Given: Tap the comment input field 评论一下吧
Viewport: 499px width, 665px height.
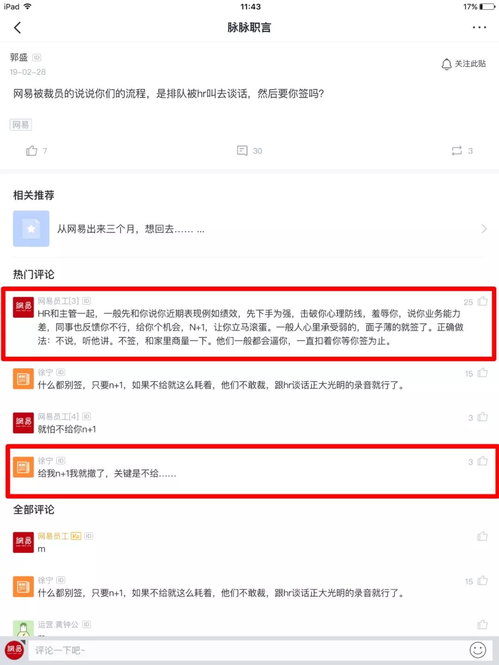Looking at the screenshot, I should tap(245, 650).
